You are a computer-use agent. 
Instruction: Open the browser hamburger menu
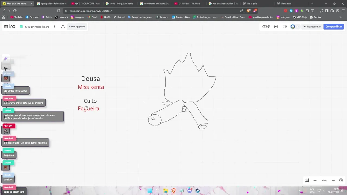343,11
